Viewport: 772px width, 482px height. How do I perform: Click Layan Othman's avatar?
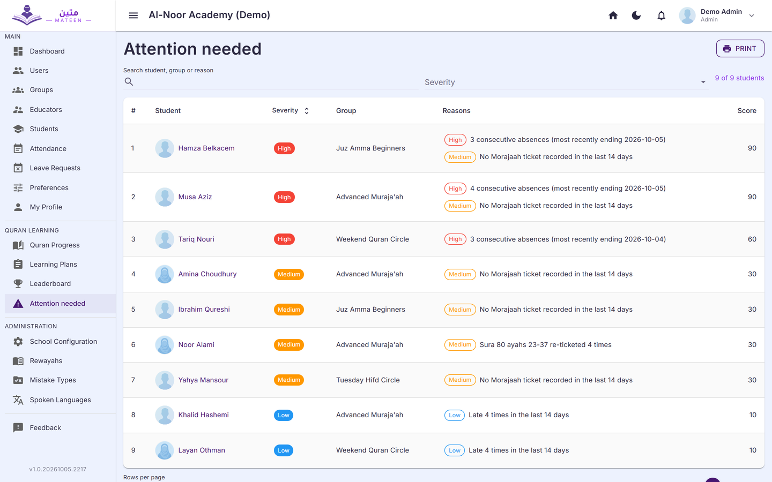click(x=165, y=450)
